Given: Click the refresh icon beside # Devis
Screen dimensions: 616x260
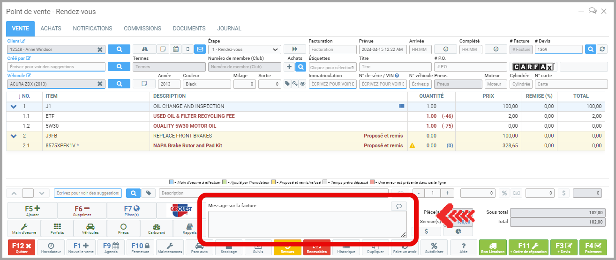Looking at the screenshot, I should pyautogui.click(x=602, y=49).
